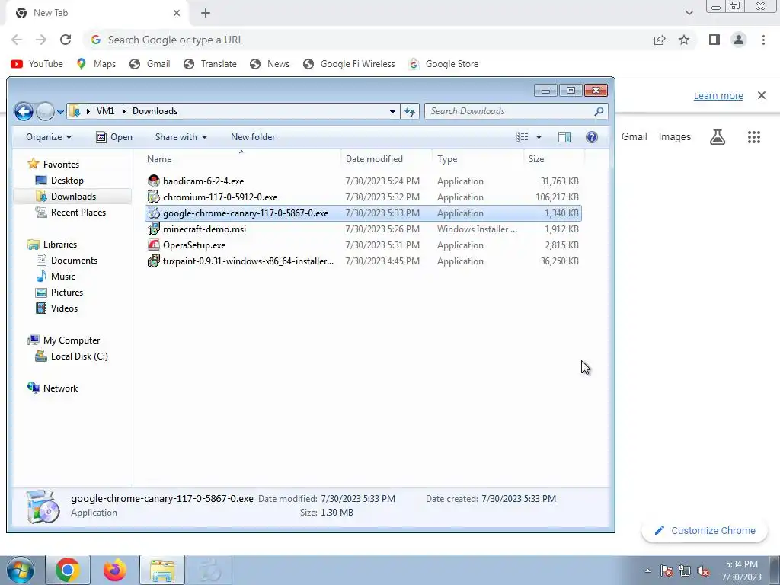Open the Translate bookmark
Image resolution: width=780 pixels, height=585 pixels.
pos(210,64)
